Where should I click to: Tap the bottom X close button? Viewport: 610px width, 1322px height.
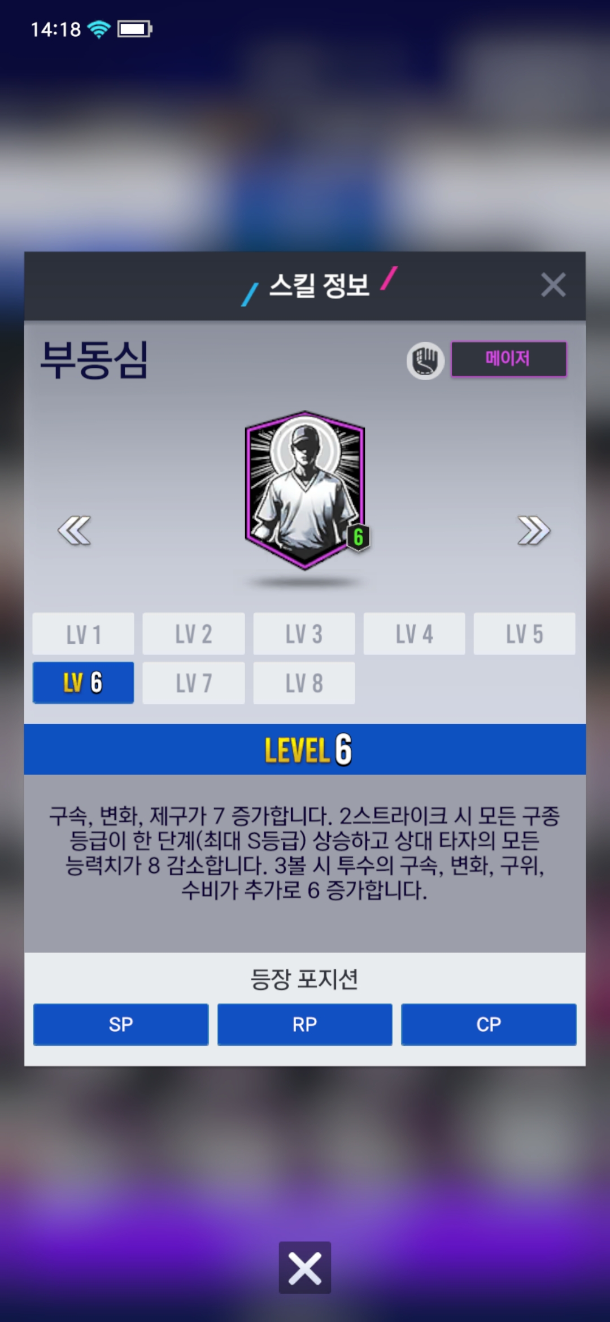[305, 1267]
